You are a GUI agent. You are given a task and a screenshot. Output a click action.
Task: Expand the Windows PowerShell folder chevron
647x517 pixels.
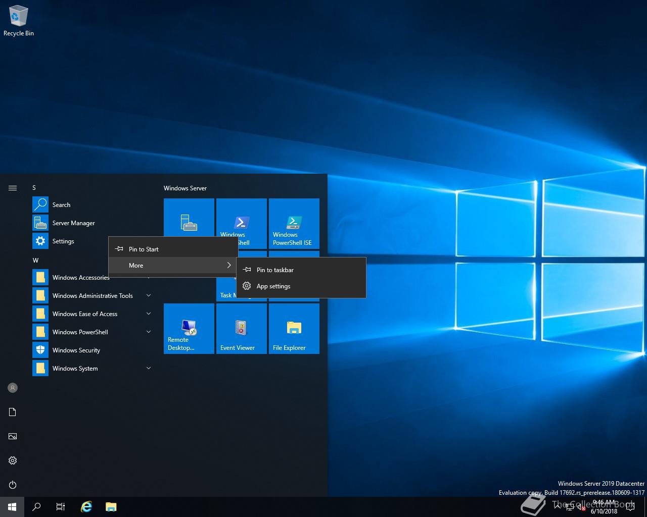click(x=149, y=332)
